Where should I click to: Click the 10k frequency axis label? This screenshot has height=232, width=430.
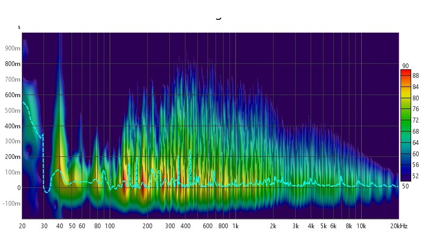tap(361, 226)
